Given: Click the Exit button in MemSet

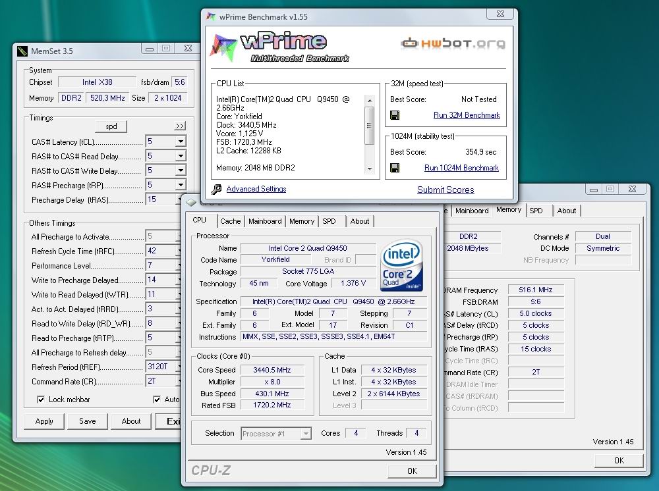Looking at the screenshot, I should (168, 421).
